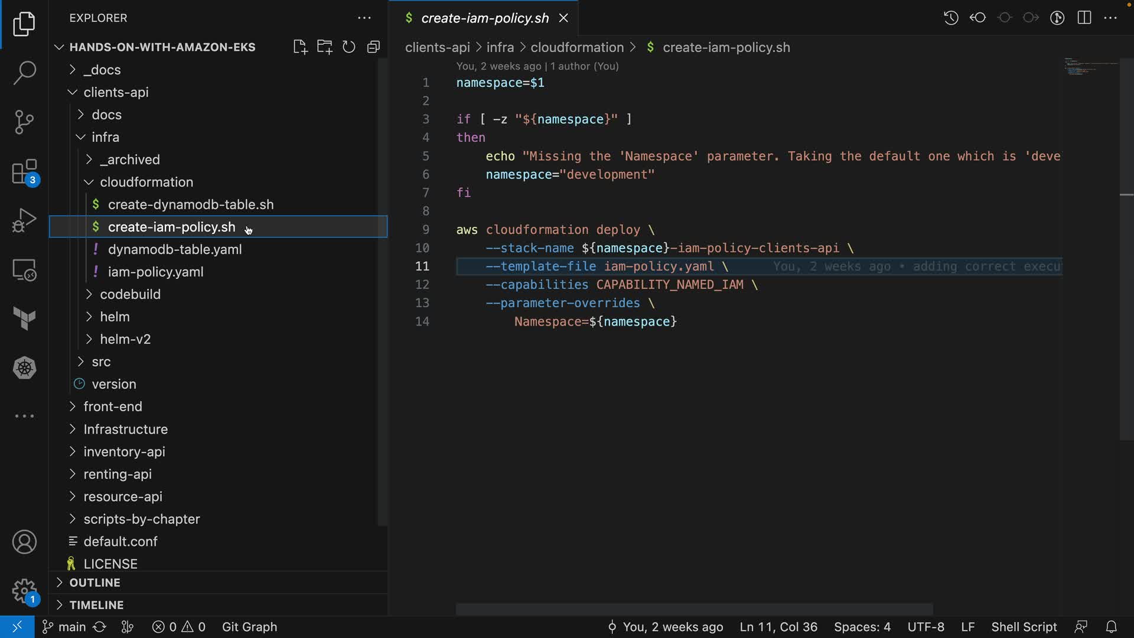Open the Run and Debug view
This screenshot has width=1134, height=638.
coord(24,220)
